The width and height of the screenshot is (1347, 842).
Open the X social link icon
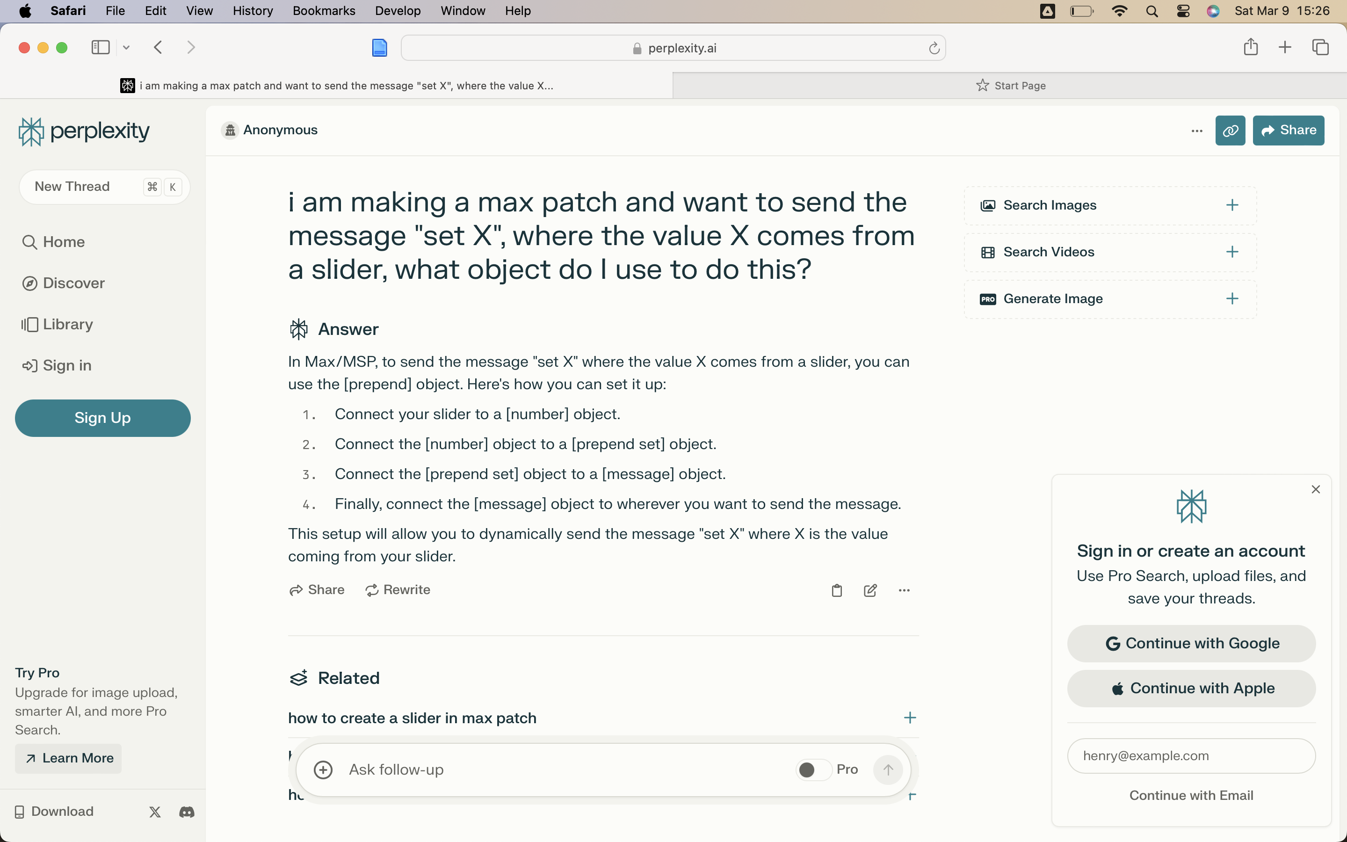(155, 812)
